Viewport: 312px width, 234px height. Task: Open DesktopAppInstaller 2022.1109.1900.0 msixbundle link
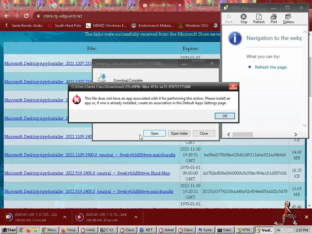pyautogui.click(x=90, y=155)
